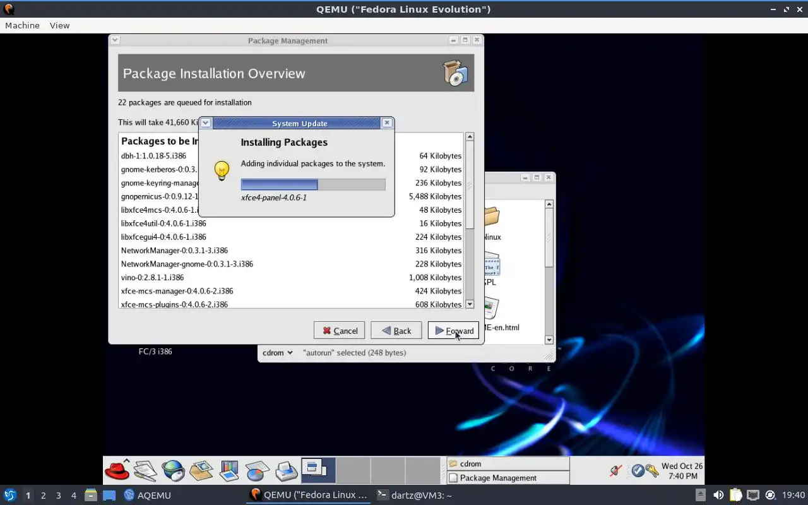The image size is (808, 505).
Task: Open the host volume control speaker
Action: [x=718, y=495]
